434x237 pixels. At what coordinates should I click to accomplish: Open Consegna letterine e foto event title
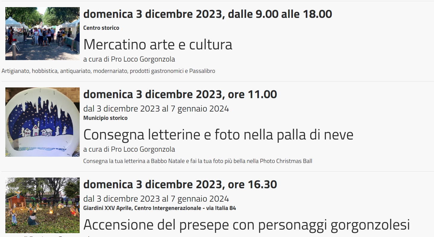(x=218, y=135)
